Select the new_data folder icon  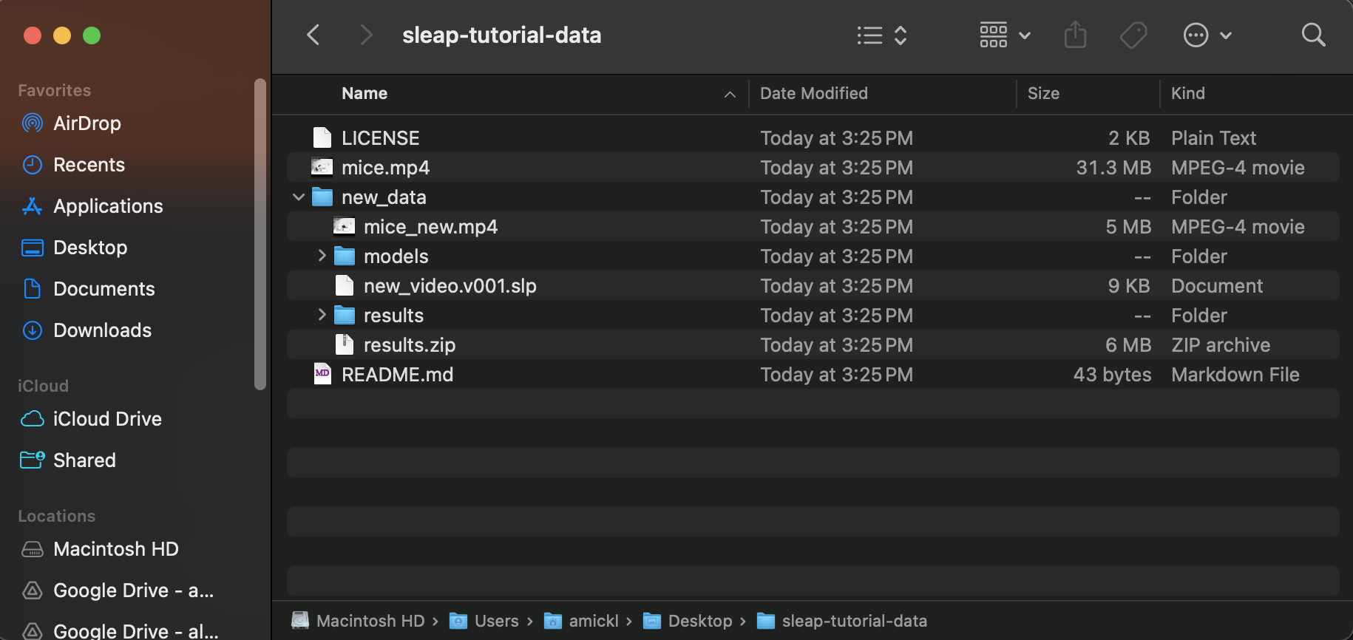[322, 197]
